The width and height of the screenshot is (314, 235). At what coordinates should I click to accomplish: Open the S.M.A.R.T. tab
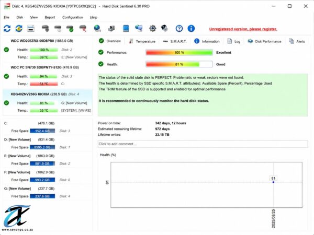click(x=175, y=41)
